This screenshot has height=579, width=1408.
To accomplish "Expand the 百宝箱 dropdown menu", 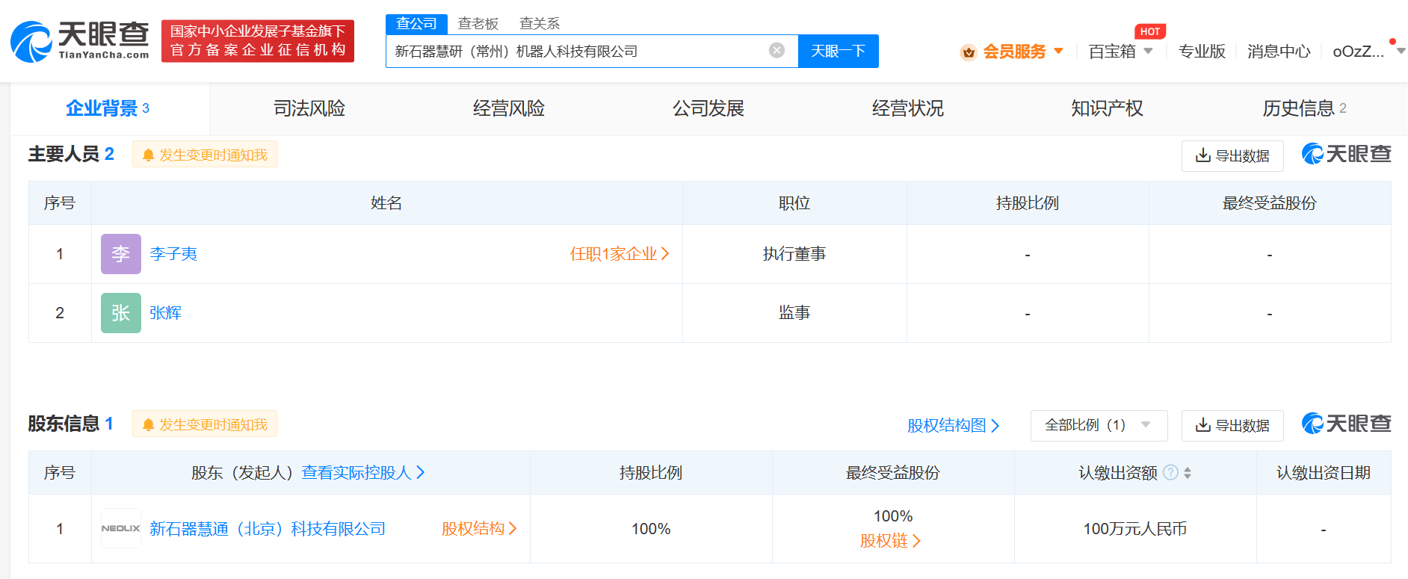I will coord(1148,51).
